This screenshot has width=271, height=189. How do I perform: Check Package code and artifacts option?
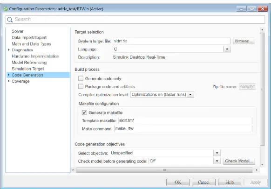coord(81,86)
